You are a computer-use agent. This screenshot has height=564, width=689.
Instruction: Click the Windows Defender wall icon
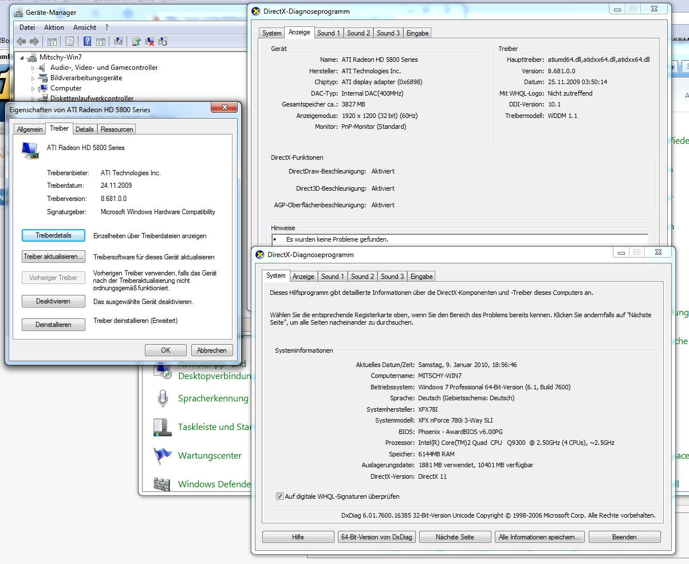click(x=163, y=484)
